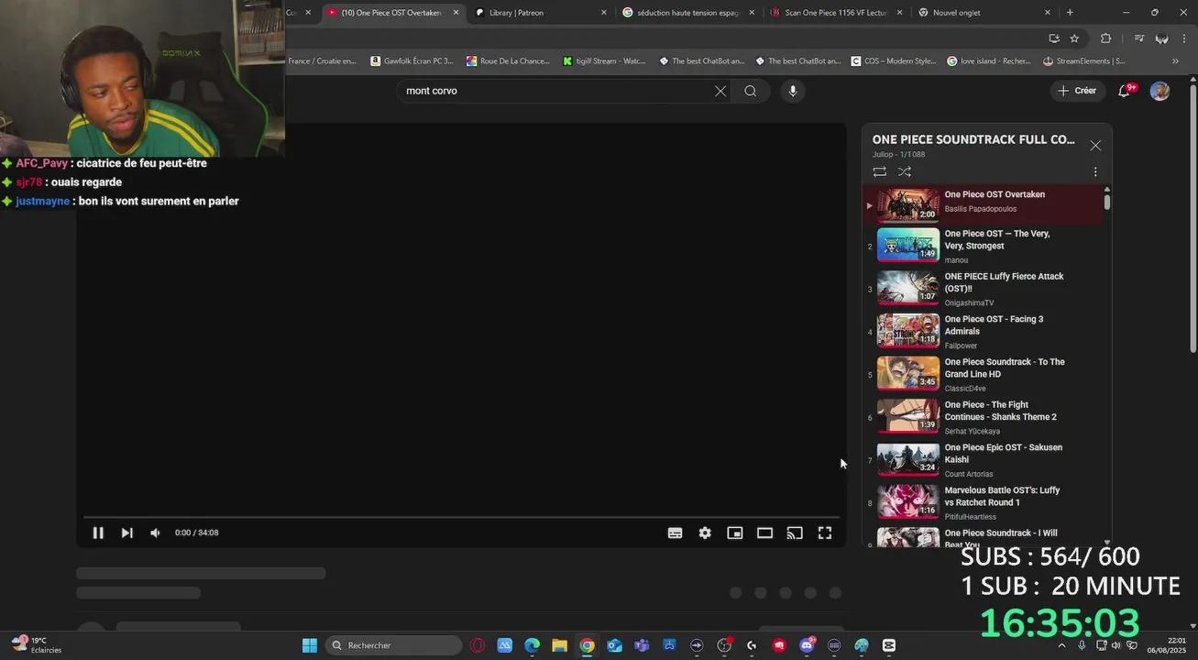Click the taskbar Rechercher search box
The image size is (1198, 660).
(x=394, y=645)
